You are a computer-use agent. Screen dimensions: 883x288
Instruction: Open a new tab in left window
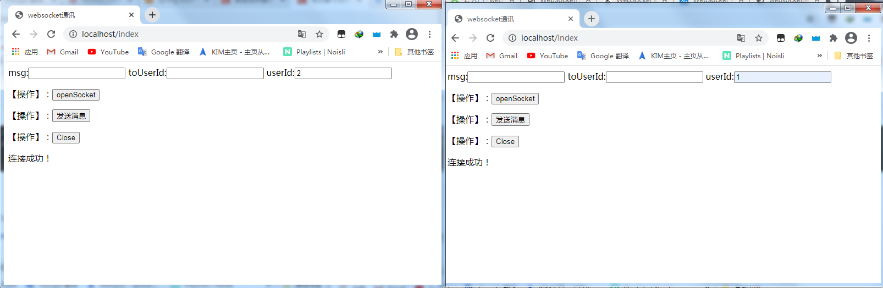pyautogui.click(x=152, y=15)
